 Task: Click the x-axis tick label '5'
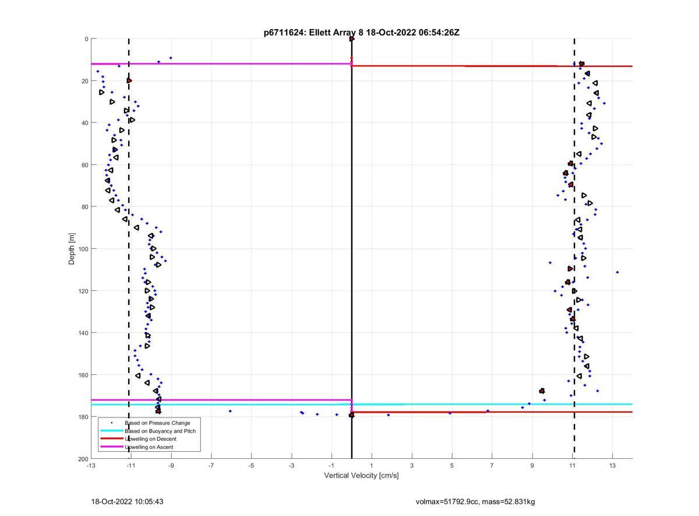click(451, 466)
